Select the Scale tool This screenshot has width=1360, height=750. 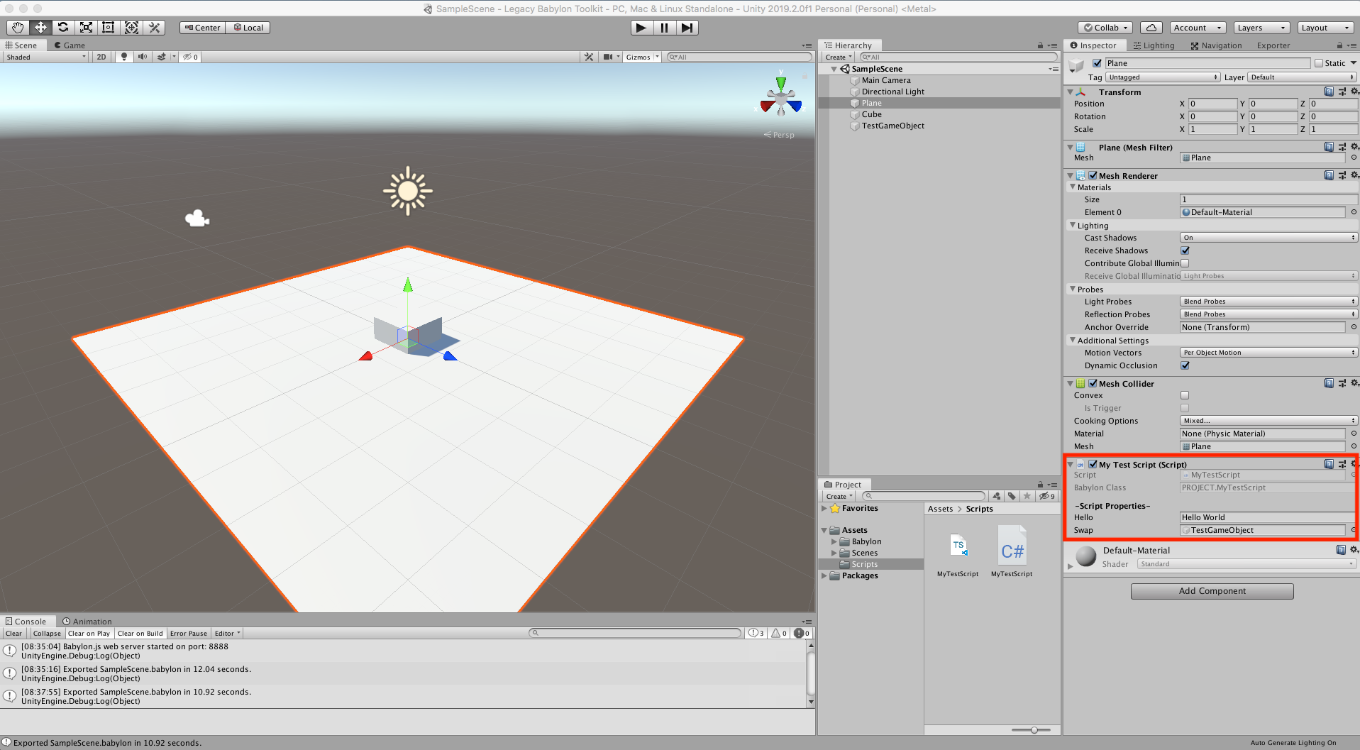coord(86,28)
